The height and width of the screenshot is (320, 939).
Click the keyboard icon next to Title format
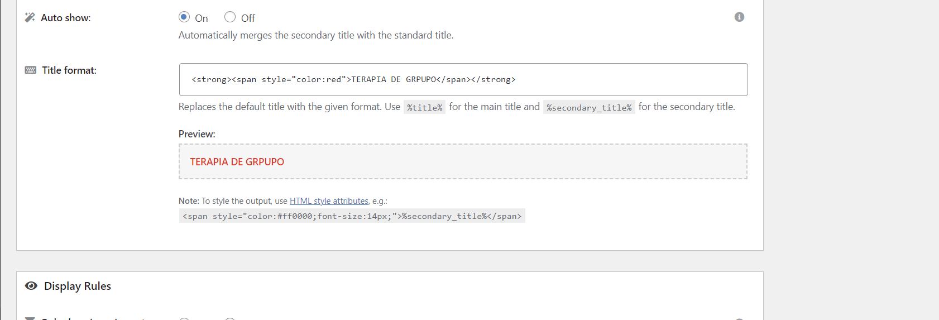pyautogui.click(x=31, y=70)
